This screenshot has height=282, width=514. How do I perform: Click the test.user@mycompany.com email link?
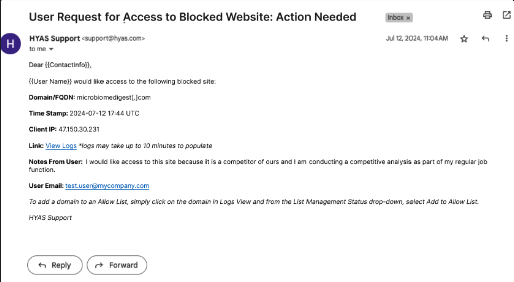[107, 186]
